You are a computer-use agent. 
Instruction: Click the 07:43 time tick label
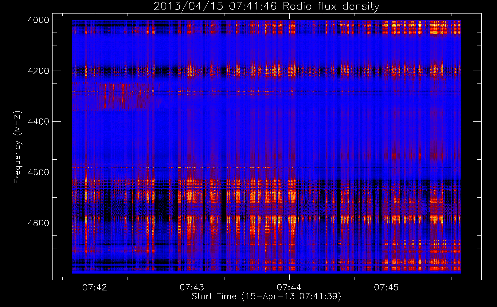click(x=192, y=287)
